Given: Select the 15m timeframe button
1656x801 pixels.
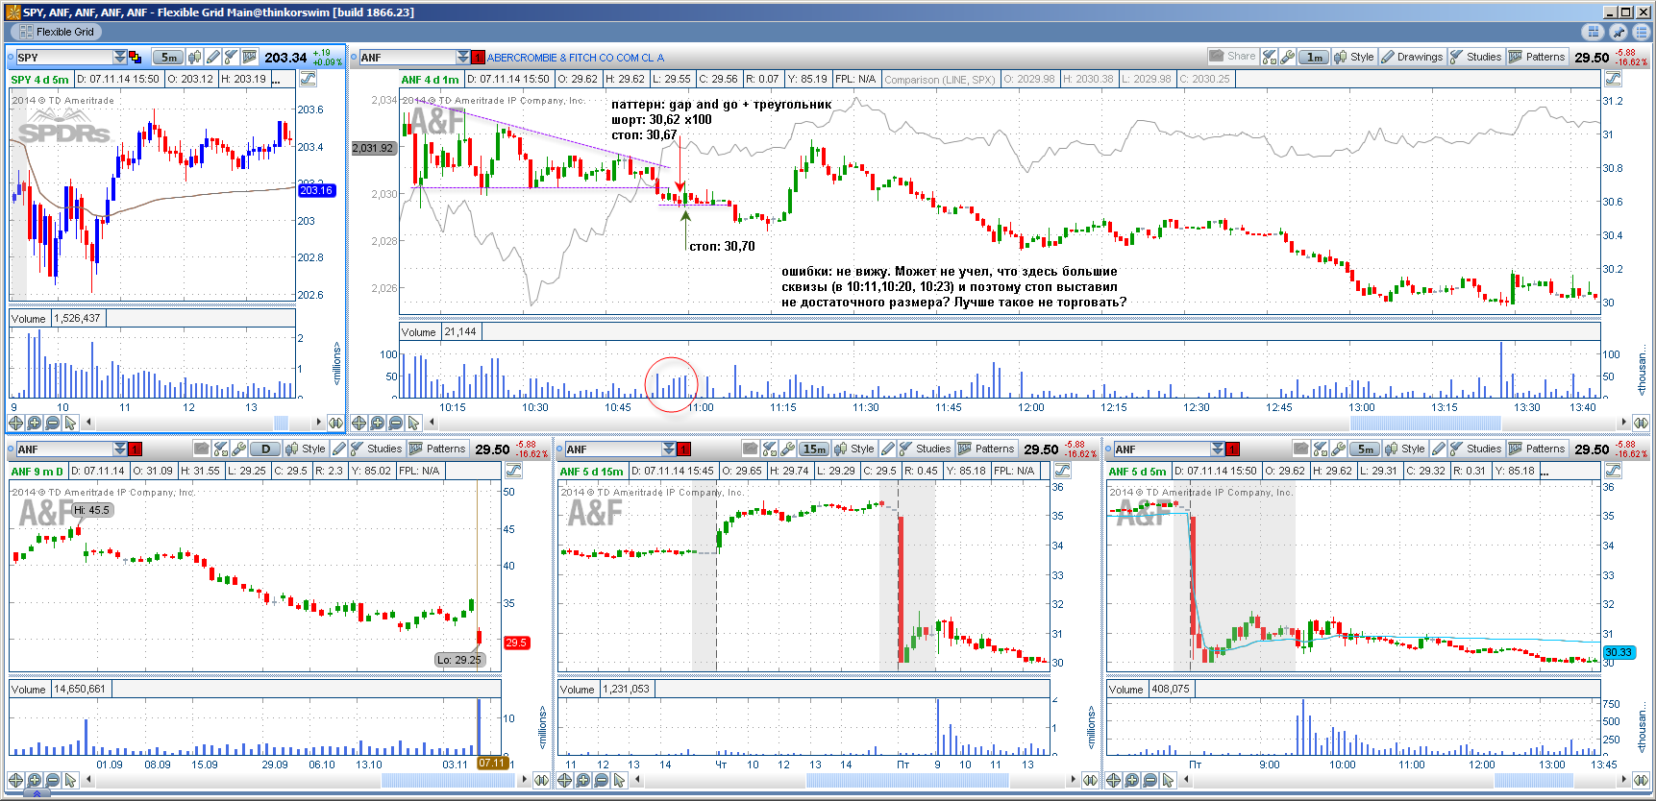Looking at the screenshot, I should 814,449.
